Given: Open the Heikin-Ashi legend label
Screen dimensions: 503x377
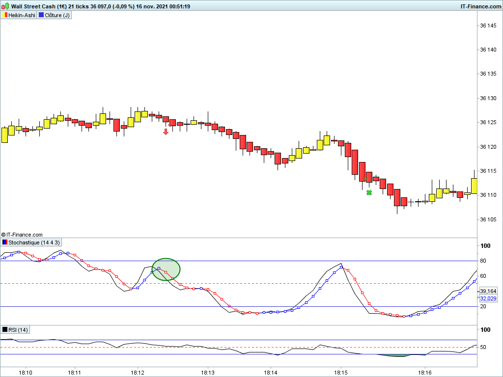Looking at the screenshot, I should (x=22, y=15).
